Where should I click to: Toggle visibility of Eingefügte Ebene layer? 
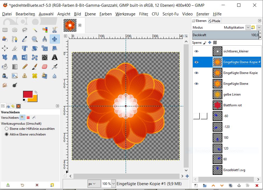tap(196, 84)
